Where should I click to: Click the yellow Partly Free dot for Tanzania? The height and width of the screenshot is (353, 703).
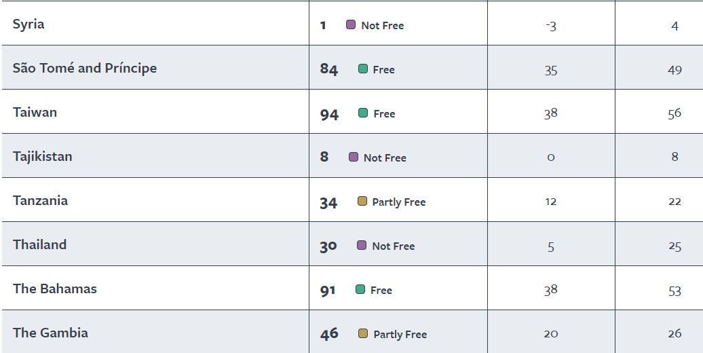362,202
